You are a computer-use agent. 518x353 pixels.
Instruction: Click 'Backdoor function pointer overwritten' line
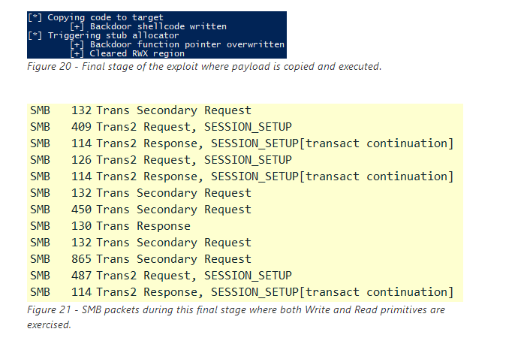(177, 44)
